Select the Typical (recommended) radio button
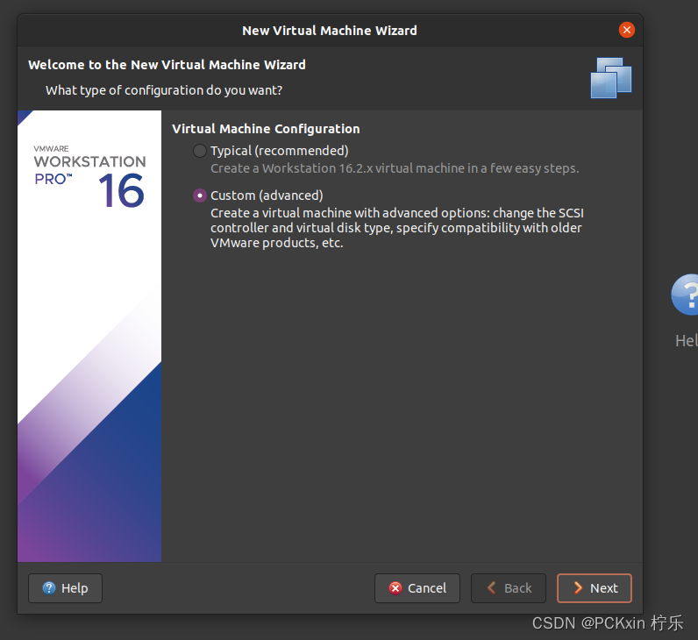The width and height of the screenshot is (698, 640). [x=199, y=151]
